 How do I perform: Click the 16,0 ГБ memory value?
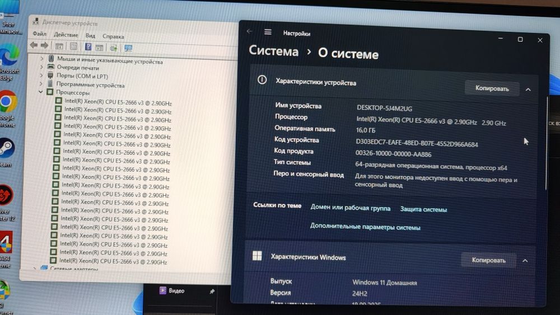(x=365, y=130)
